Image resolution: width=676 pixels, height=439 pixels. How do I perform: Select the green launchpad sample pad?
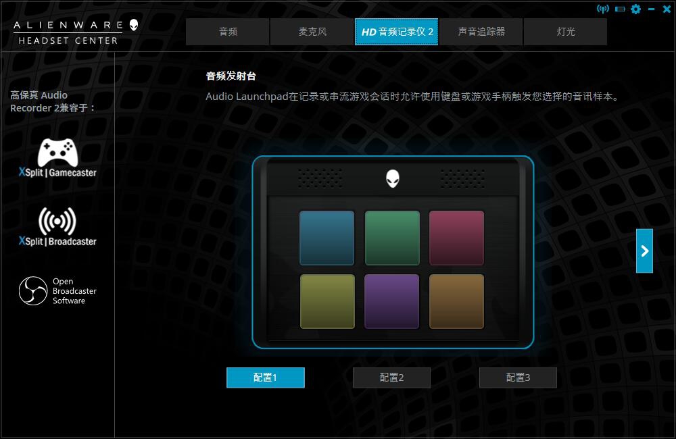coord(392,236)
